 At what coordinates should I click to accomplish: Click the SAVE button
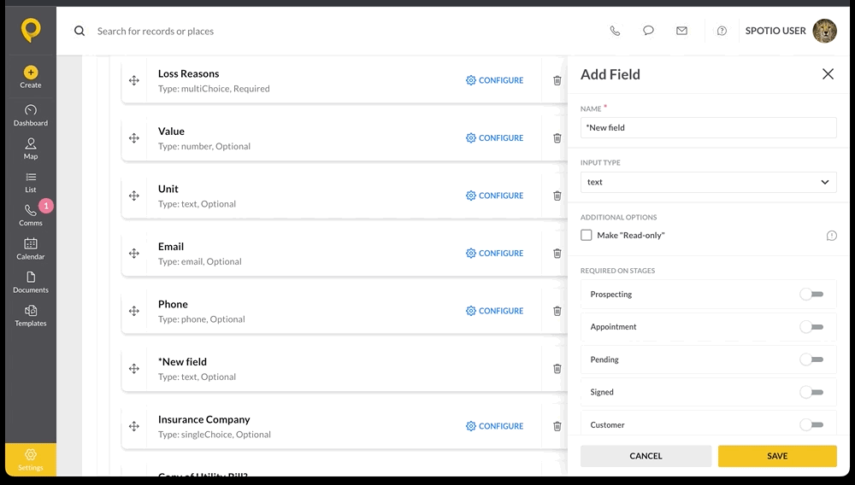point(777,456)
